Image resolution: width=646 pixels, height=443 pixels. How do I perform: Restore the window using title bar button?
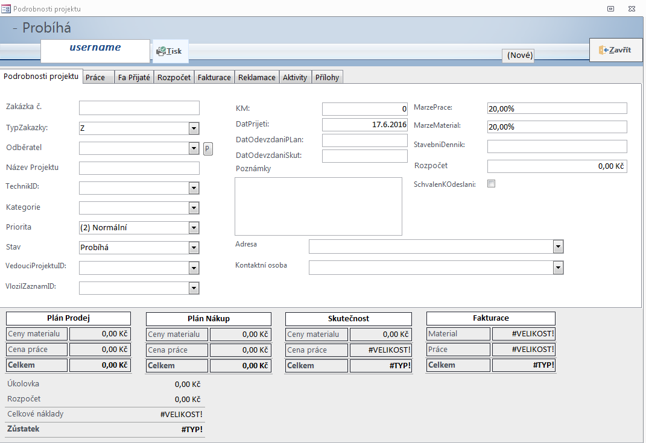[610, 9]
